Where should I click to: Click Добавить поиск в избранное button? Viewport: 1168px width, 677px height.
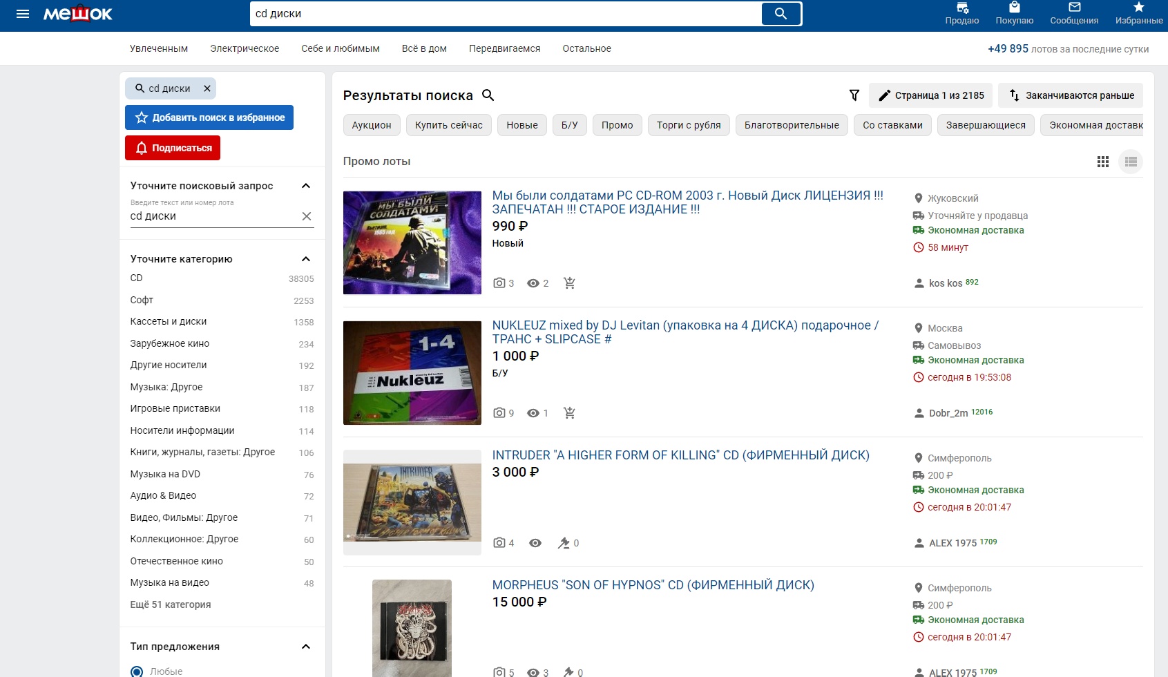point(209,117)
